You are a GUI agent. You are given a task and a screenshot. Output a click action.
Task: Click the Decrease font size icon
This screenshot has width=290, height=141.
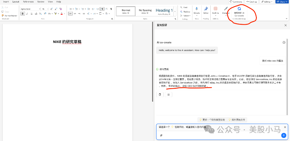click(56, 9)
